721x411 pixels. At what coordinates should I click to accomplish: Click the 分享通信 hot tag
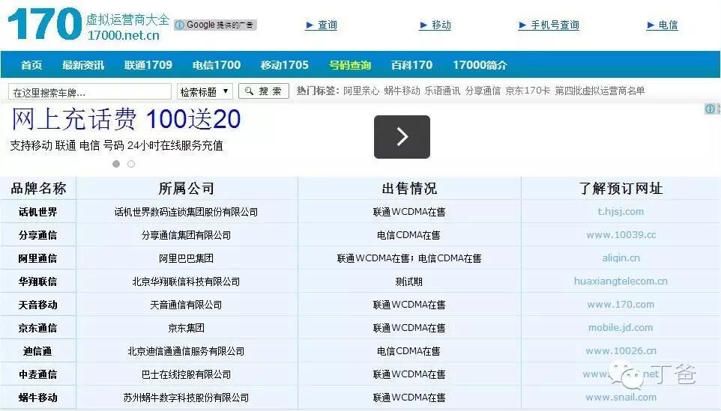pyautogui.click(x=483, y=91)
